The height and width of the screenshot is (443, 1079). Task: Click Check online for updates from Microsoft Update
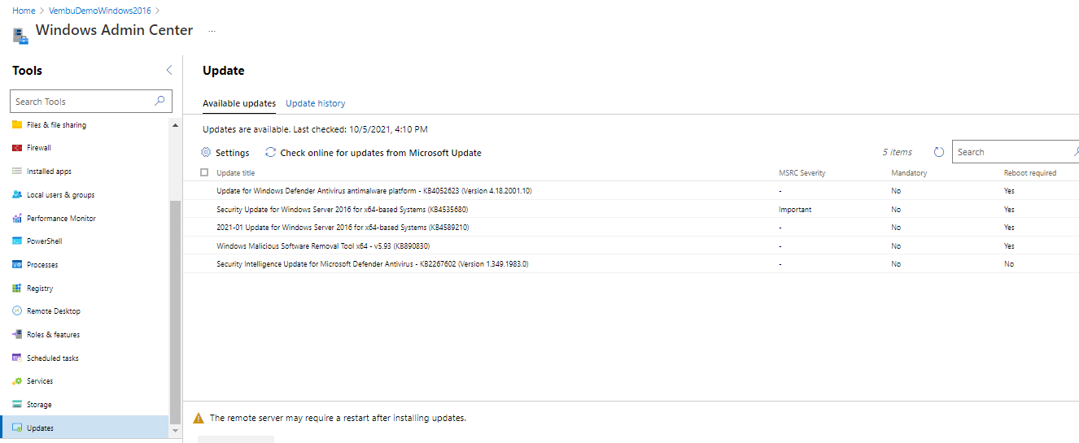point(373,153)
